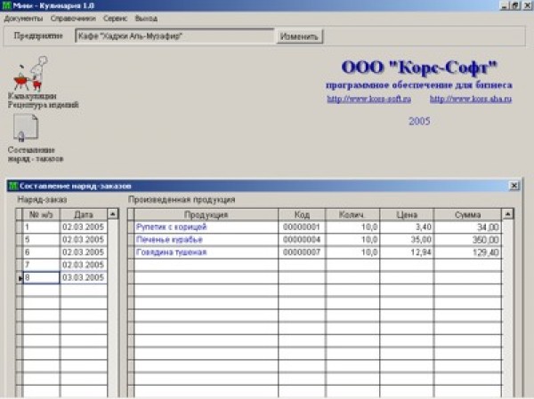Click the Дата column header
The width and height of the screenshot is (534, 399).
[x=84, y=215]
